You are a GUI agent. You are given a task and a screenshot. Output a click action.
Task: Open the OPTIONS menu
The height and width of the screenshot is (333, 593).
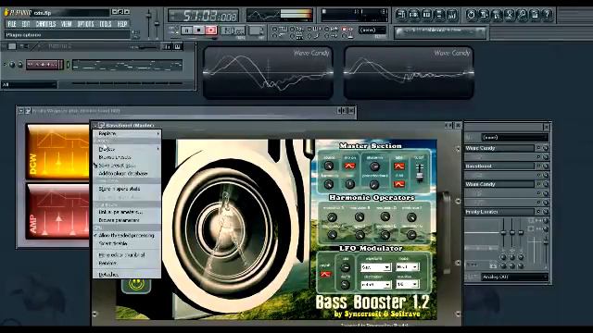click(85, 24)
